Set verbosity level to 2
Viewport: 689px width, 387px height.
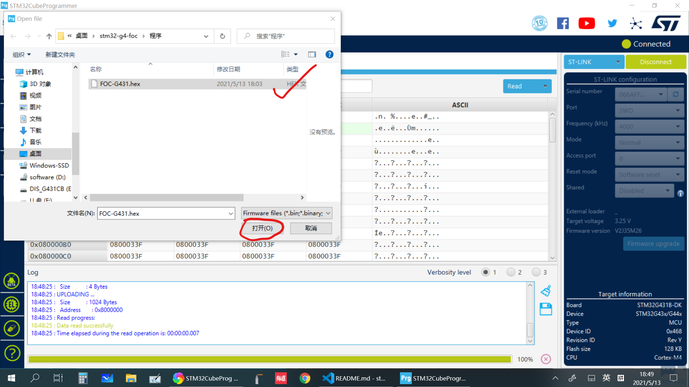tap(511, 272)
